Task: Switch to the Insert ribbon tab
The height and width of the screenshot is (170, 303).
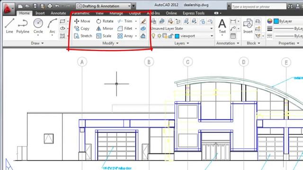Action: click(x=40, y=13)
